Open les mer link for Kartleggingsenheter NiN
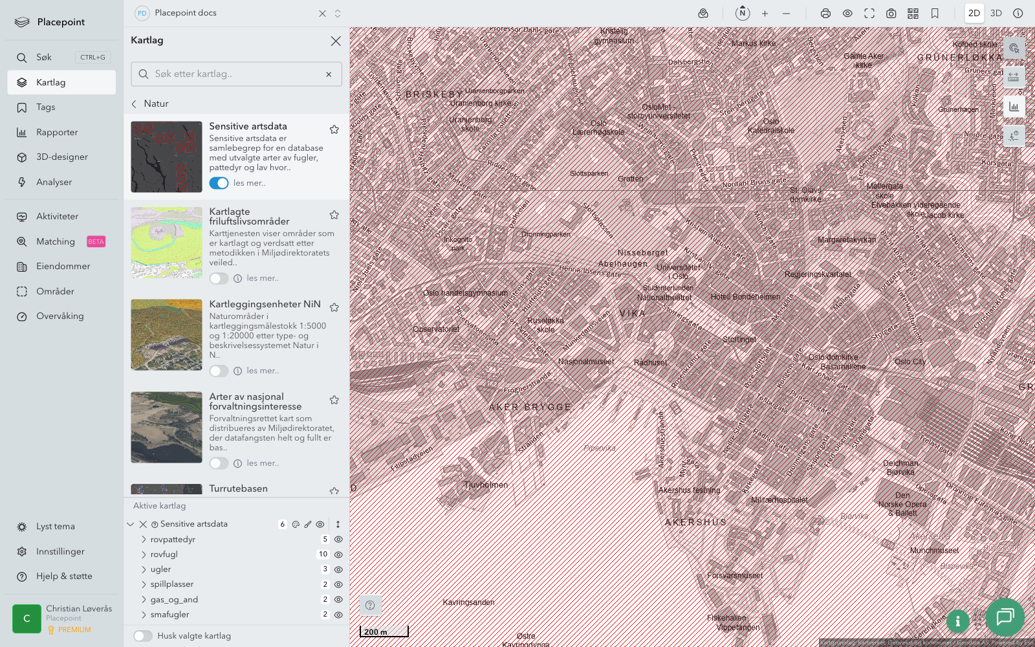 point(263,371)
